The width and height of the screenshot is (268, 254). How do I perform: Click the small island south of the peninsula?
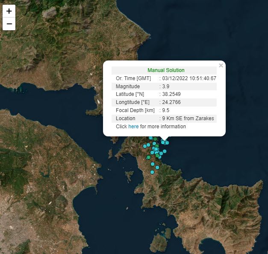(159, 243)
